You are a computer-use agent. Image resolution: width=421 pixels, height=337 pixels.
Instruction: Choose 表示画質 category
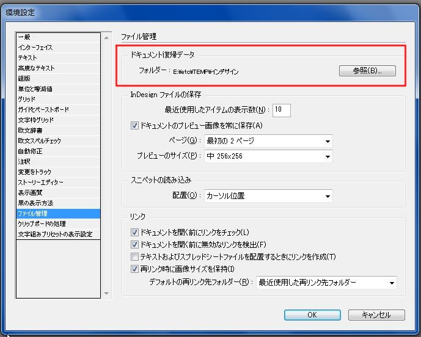[x=58, y=193]
